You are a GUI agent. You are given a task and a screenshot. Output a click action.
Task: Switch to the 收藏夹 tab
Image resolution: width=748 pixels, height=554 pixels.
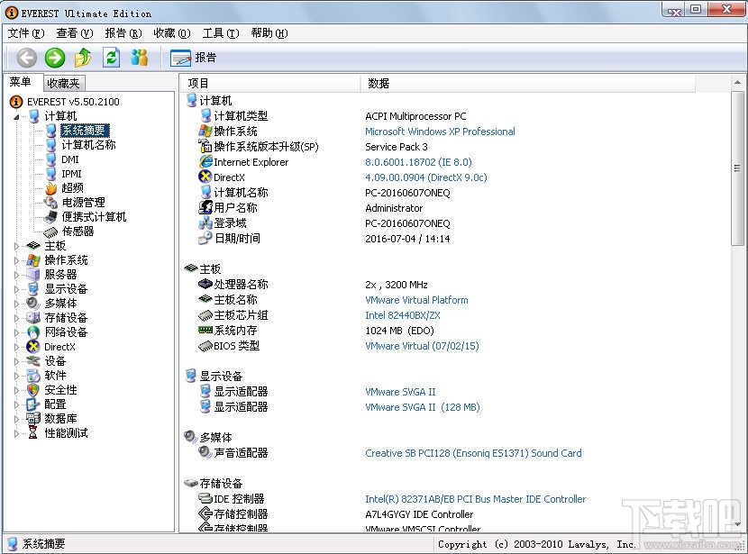[62, 82]
